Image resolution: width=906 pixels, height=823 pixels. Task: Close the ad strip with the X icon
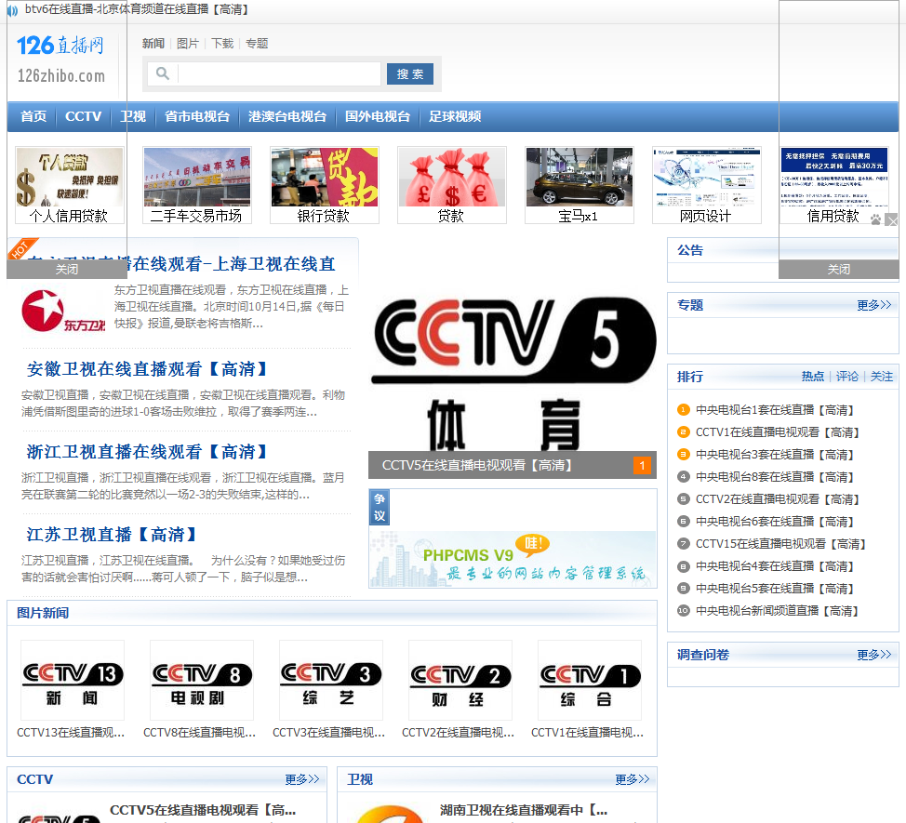pos(893,220)
